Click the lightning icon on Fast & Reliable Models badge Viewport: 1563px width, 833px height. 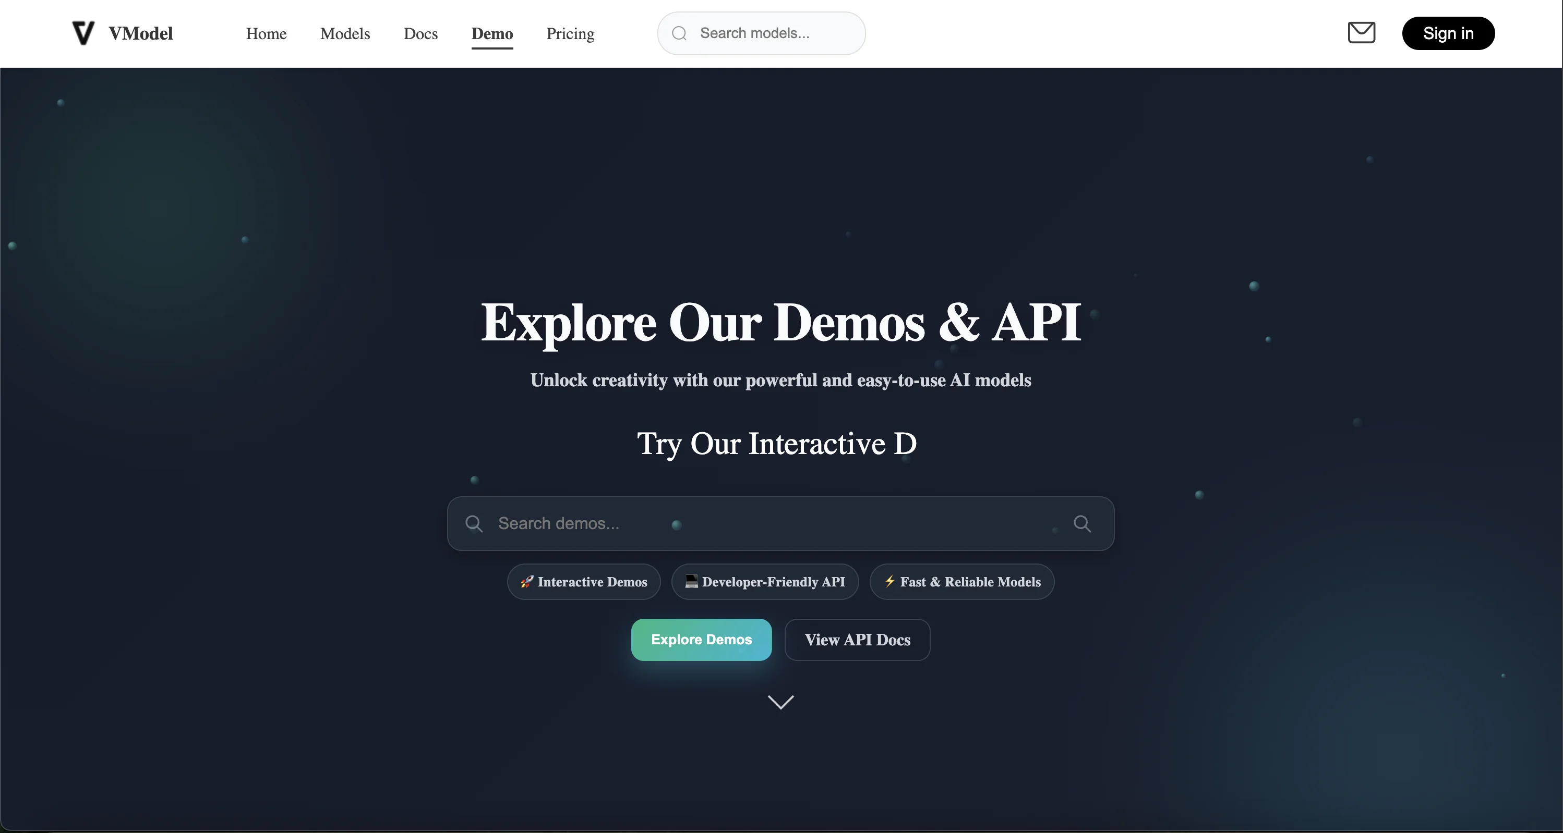889,582
